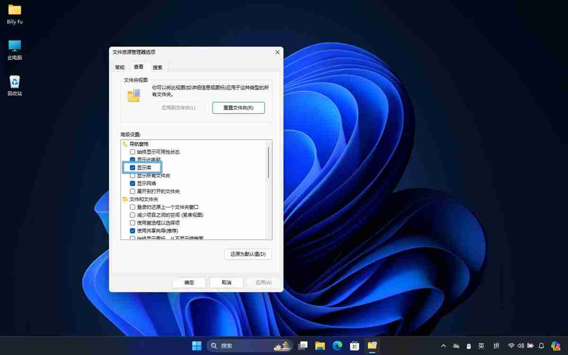The width and height of the screenshot is (568, 355).
Task: Open the notification bell in the system tray
Action: pyautogui.click(x=541, y=346)
